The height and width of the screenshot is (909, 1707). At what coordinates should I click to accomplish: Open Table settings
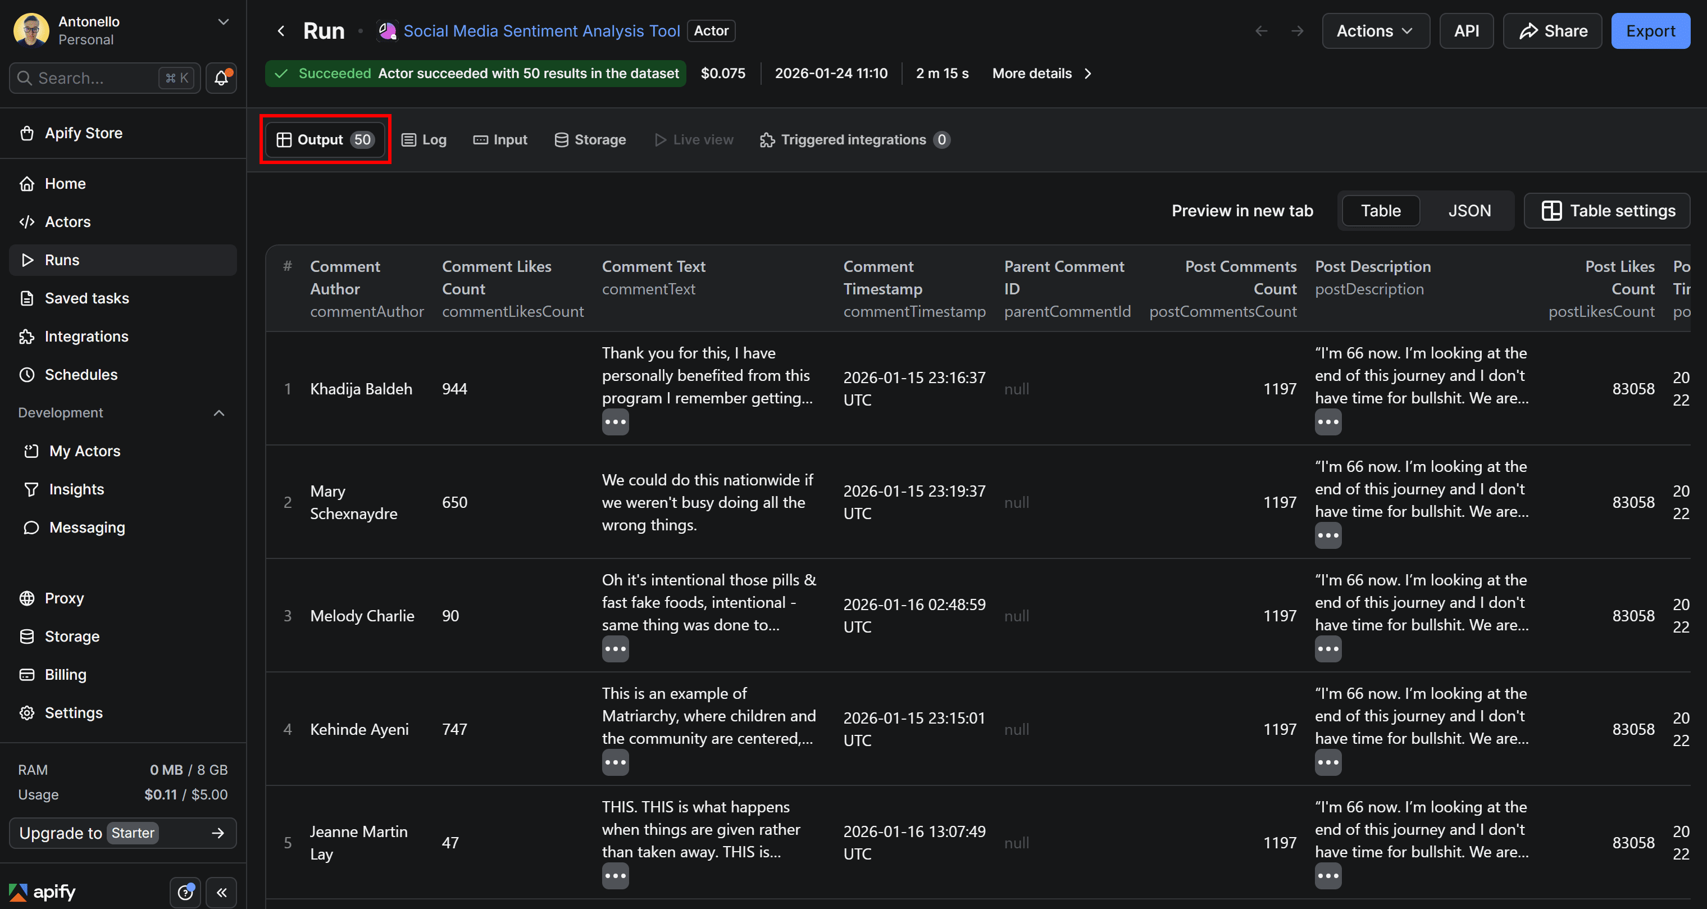tap(1608, 211)
